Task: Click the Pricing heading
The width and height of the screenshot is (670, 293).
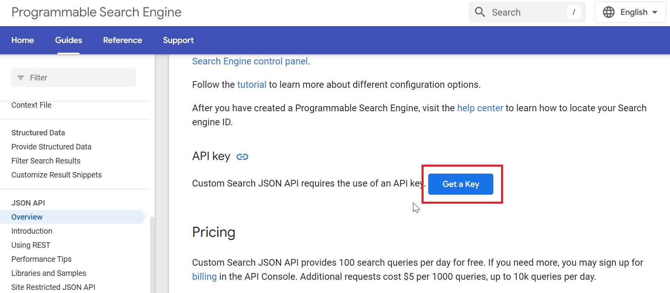Action: point(214,232)
